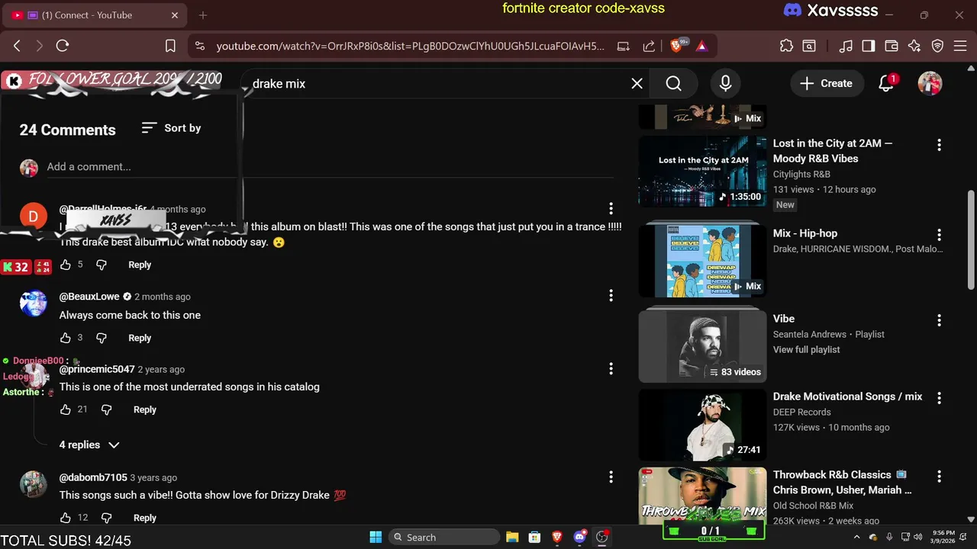Select the Connect - YouTube tab

click(x=96, y=15)
